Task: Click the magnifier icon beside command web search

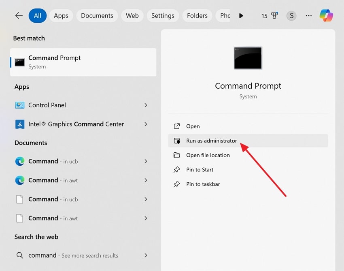Action: click(20, 255)
